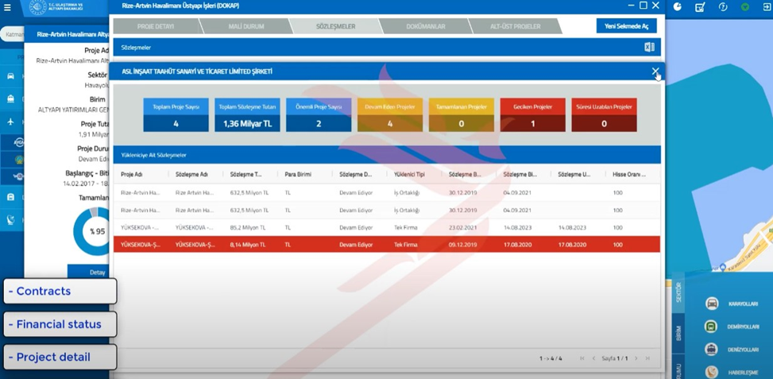Viewport: 773px width, 379px height.
Task: Open the help question mark icon
Action: tap(723, 7)
